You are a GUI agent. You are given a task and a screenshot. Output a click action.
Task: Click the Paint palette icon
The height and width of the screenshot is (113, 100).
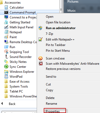coord(6,37)
